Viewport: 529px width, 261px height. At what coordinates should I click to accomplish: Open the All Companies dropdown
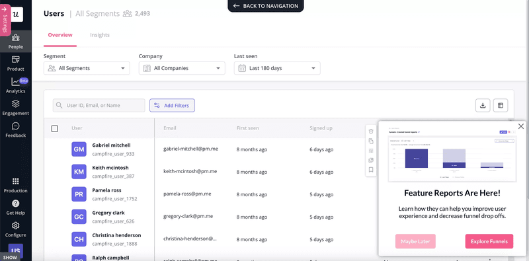pyautogui.click(x=182, y=68)
